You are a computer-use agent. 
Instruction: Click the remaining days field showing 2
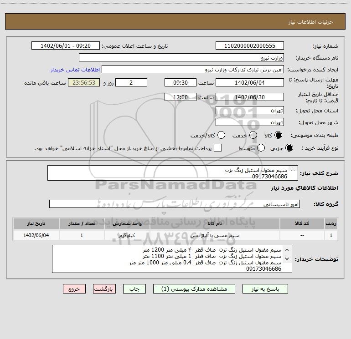[131, 82]
